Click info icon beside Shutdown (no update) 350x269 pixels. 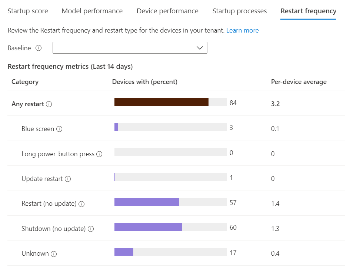tap(91, 229)
